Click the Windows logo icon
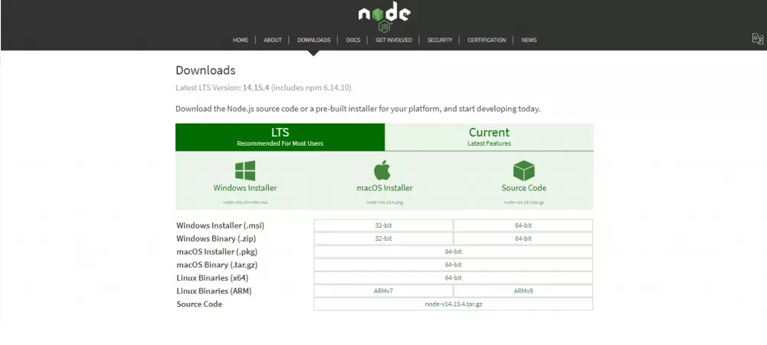Viewport: 767px width, 345px height. point(245,171)
